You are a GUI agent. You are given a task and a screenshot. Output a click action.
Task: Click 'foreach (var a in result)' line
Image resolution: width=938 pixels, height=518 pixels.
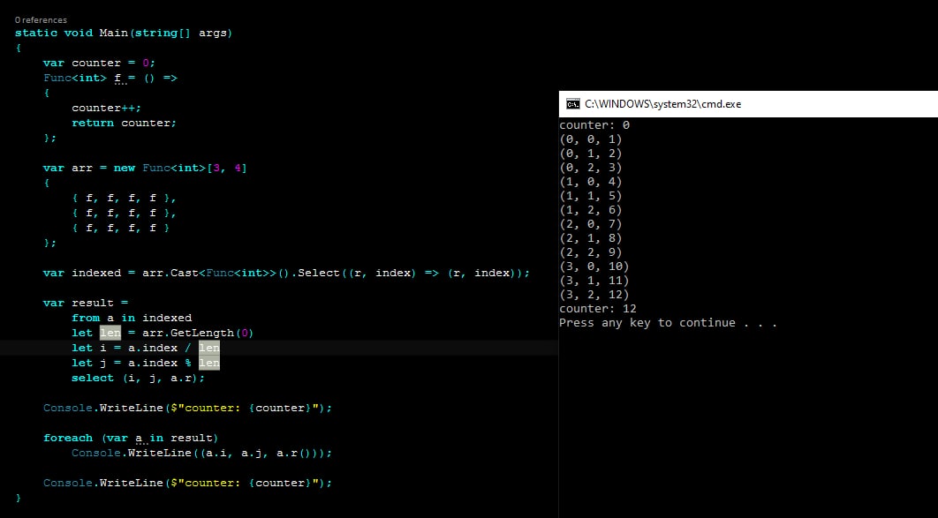[x=131, y=438]
